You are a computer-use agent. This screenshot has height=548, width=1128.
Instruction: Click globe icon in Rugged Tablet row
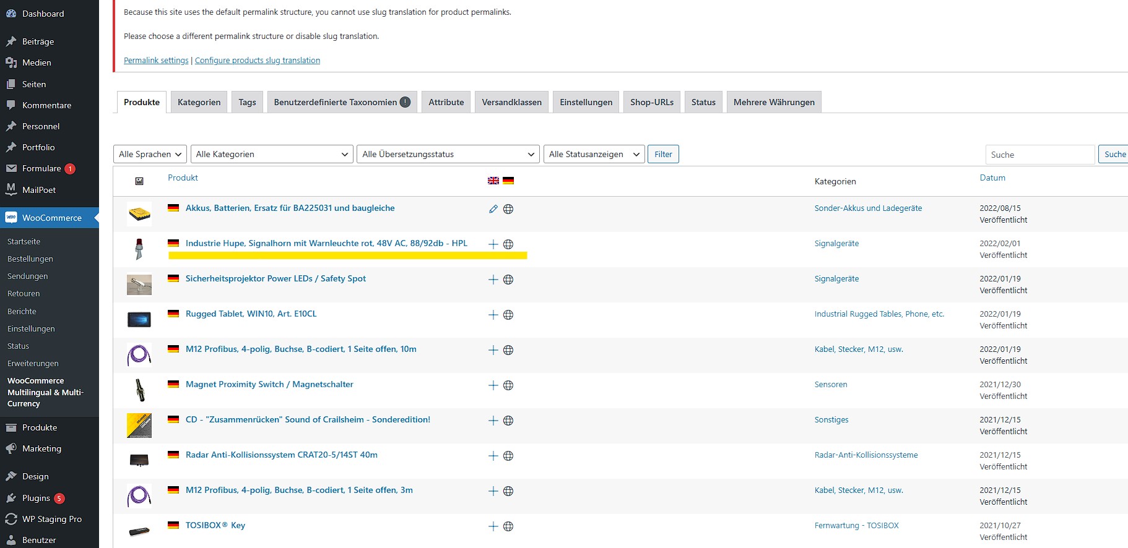tap(508, 315)
